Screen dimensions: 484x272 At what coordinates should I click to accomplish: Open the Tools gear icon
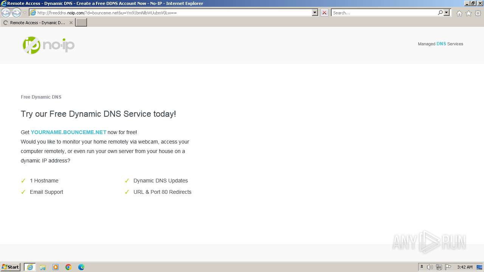click(x=478, y=13)
